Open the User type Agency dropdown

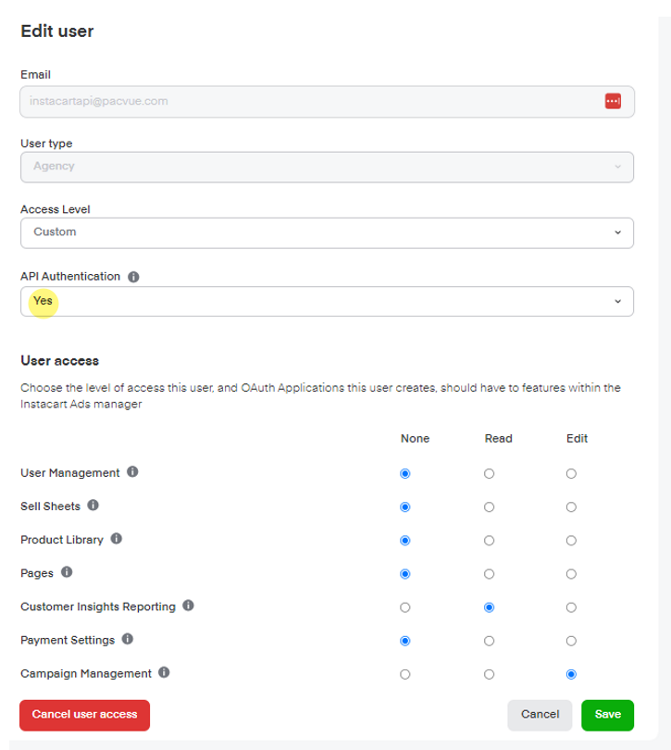(327, 167)
